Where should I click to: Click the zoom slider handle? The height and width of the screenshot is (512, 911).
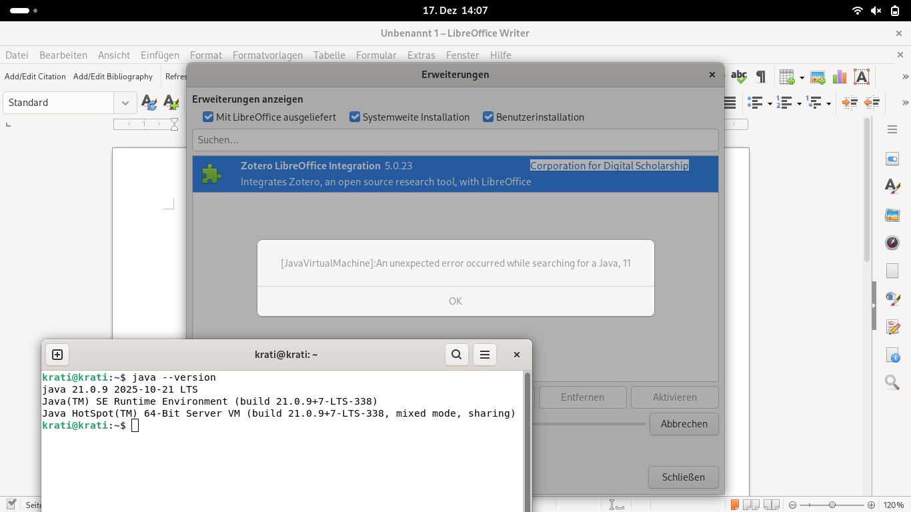[x=832, y=505]
